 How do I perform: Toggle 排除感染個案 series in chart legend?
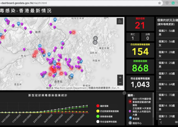pos(105,116)
